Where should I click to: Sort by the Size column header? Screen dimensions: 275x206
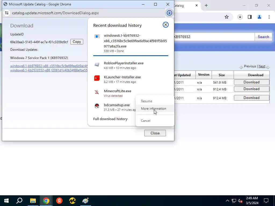pos(222,75)
